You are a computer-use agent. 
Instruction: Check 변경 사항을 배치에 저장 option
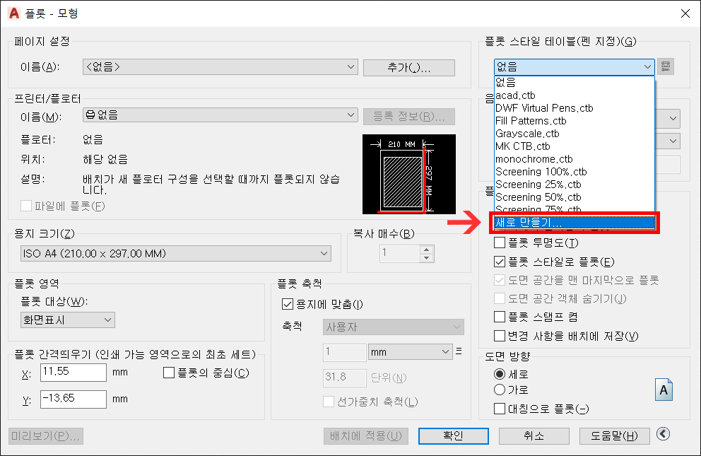click(x=500, y=336)
